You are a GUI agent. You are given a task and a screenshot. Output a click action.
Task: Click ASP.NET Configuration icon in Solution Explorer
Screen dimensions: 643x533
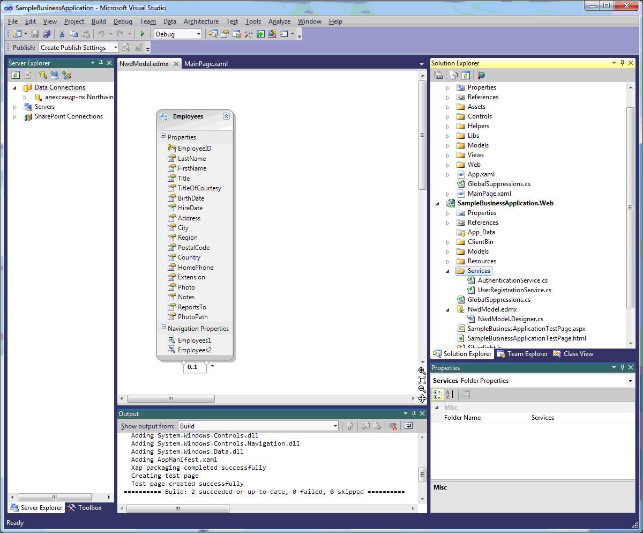click(x=481, y=76)
